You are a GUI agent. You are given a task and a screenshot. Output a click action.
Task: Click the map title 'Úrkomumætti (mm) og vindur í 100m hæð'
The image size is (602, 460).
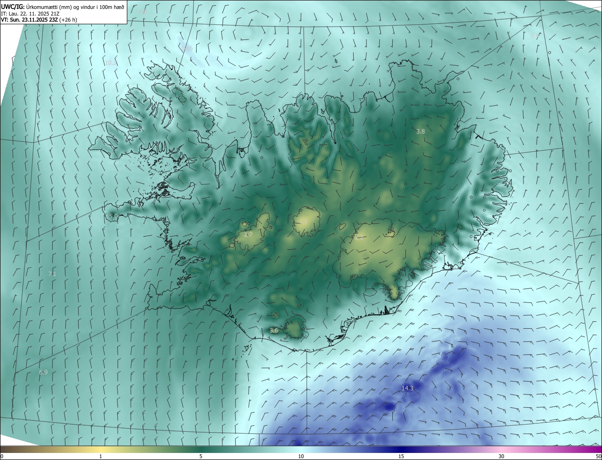pyautogui.click(x=75, y=7)
